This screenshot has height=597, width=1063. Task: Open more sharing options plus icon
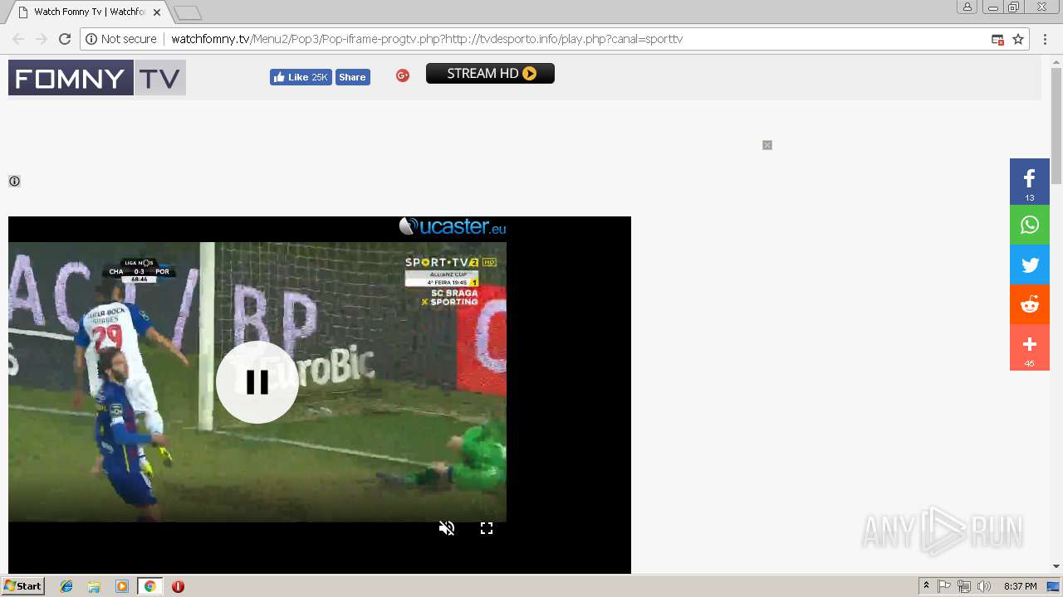[1030, 347]
